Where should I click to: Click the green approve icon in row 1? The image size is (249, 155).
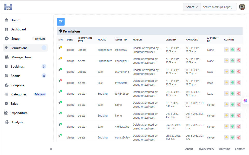click(232, 50)
